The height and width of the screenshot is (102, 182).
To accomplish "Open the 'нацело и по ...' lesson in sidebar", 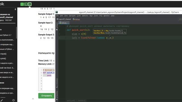I will click(7, 77).
